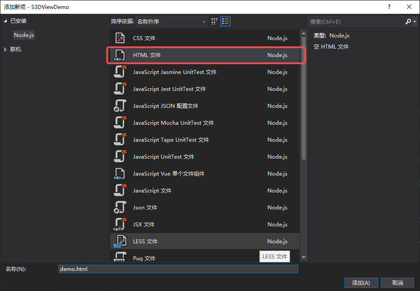Click Node.js type in Json 文件 row
Image resolution: width=420 pixels, height=291 pixels.
[x=277, y=208]
